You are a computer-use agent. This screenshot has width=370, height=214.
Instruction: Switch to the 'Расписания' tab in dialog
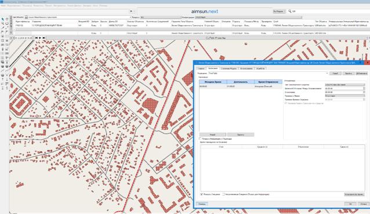point(213,68)
